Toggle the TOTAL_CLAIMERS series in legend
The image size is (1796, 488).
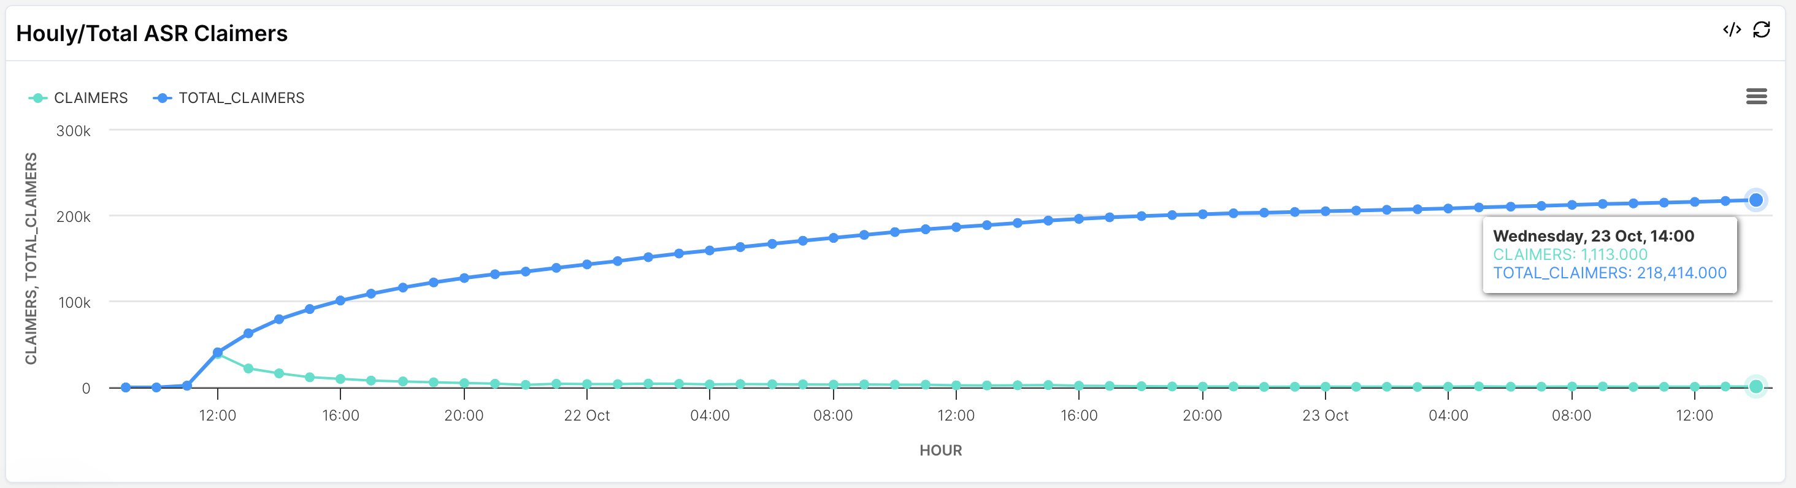click(x=241, y=98)
